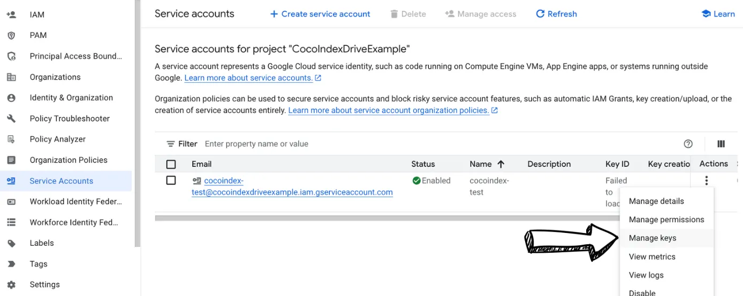743x296 pixels.
Task: Click the help question mark icon
Action: click(688, 144)
